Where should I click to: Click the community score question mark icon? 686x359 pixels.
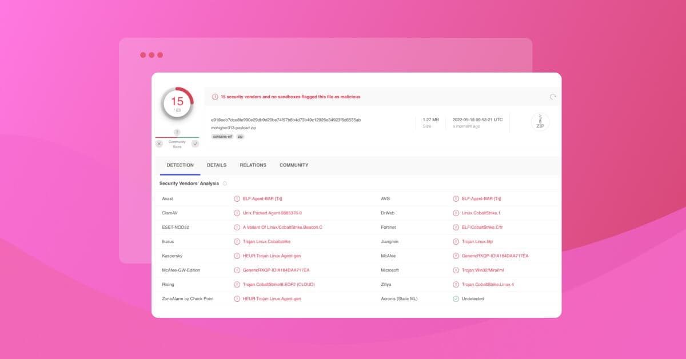(177, 133)
